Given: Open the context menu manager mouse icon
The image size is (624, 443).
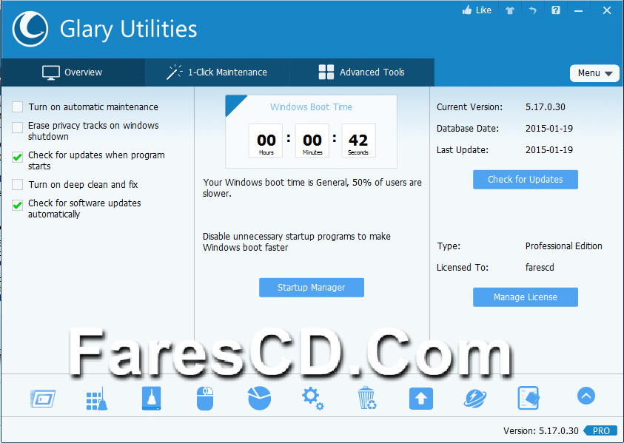Looking at the screenshot, I should coord(205,398).
